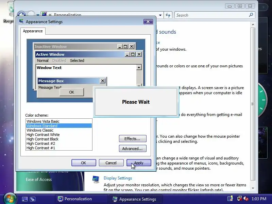Open Ease of Access link
The image size is (272, 204).
39,180
